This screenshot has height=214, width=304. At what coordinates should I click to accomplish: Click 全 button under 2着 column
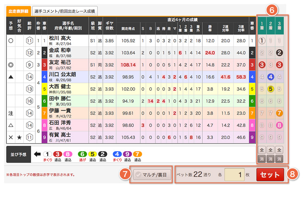pyautogui.click(x=271, y=150)
